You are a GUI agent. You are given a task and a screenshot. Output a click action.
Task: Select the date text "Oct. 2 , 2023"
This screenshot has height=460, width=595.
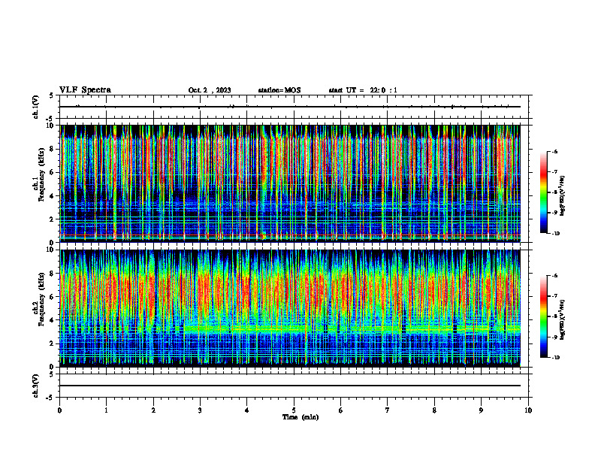coord(210,90)
